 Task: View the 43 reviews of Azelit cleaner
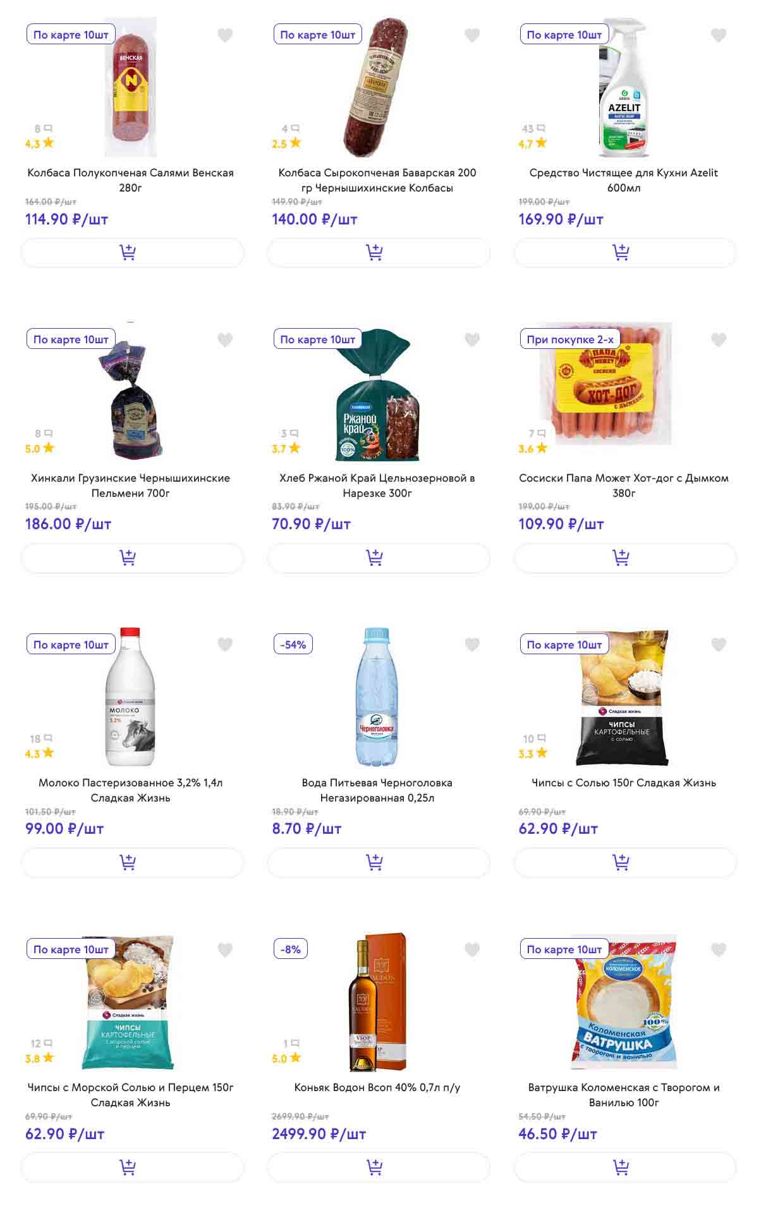click(533, 128)
